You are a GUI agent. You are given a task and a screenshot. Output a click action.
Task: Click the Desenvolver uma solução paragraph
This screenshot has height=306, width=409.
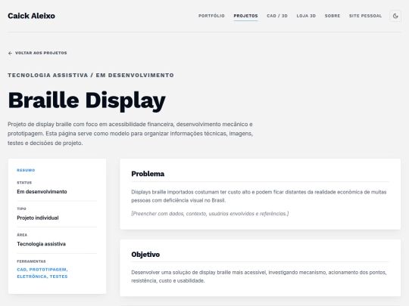[259, 277]
